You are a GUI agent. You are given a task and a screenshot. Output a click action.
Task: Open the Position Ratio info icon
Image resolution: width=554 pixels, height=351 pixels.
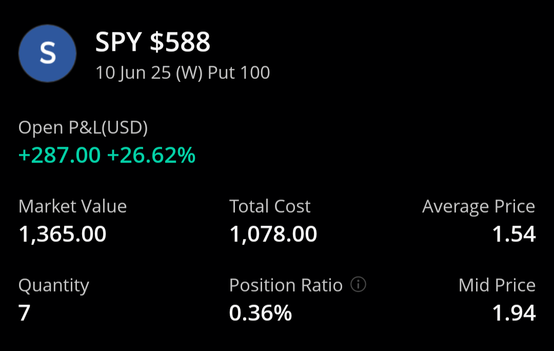pyautogui.click(x=358, y=284)
